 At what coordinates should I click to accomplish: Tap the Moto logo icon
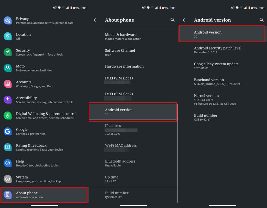[8, 68]
